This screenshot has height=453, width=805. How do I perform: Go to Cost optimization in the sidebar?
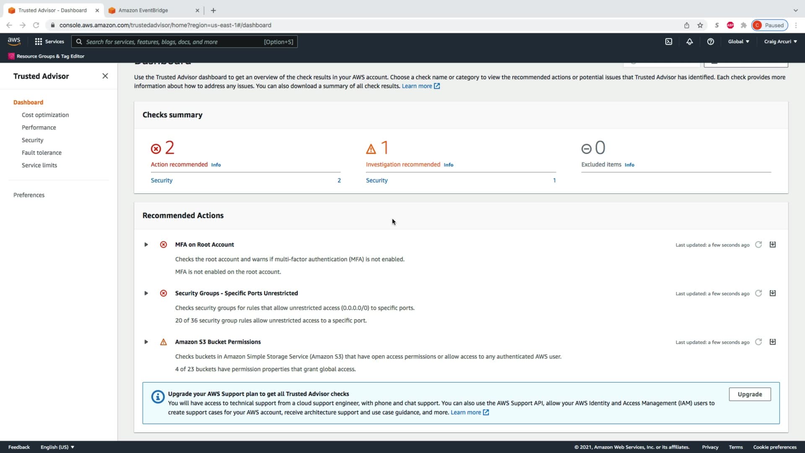pyautogui.click(x=45, y=115)
